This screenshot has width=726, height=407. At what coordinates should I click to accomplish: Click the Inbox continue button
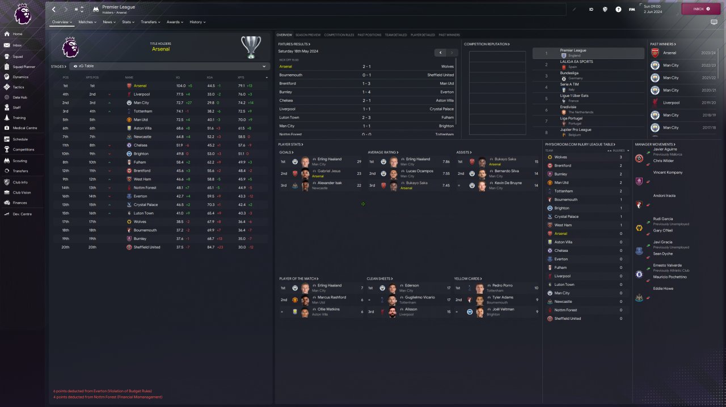point(701,9)
